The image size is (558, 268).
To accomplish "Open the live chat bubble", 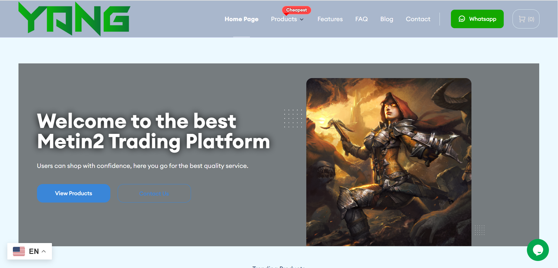I will [x=538, y=250].
